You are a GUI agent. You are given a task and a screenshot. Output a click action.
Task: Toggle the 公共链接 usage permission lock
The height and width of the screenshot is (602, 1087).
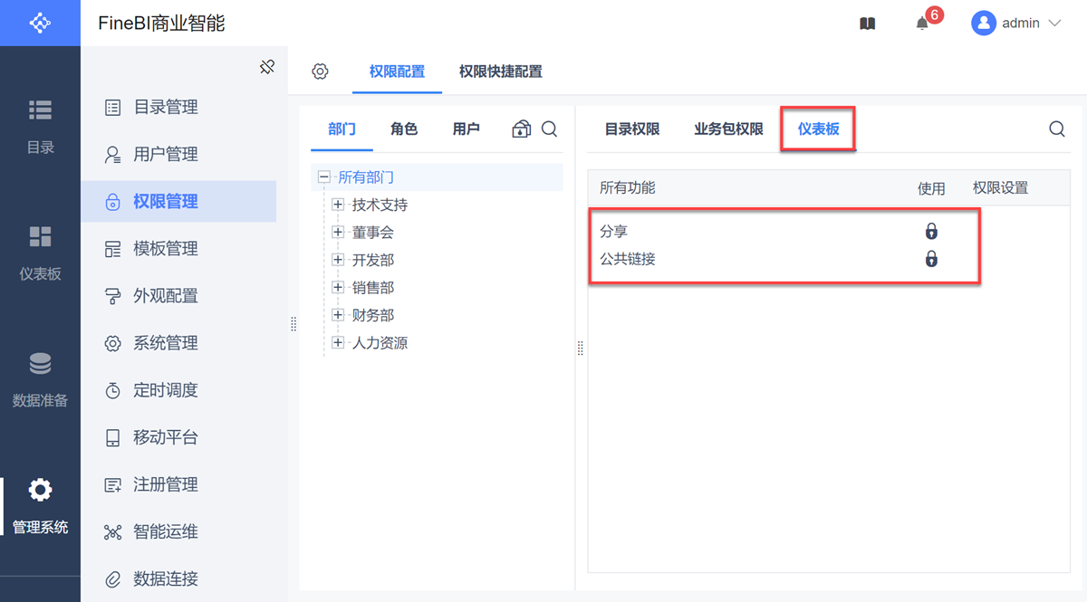point(931,260)
